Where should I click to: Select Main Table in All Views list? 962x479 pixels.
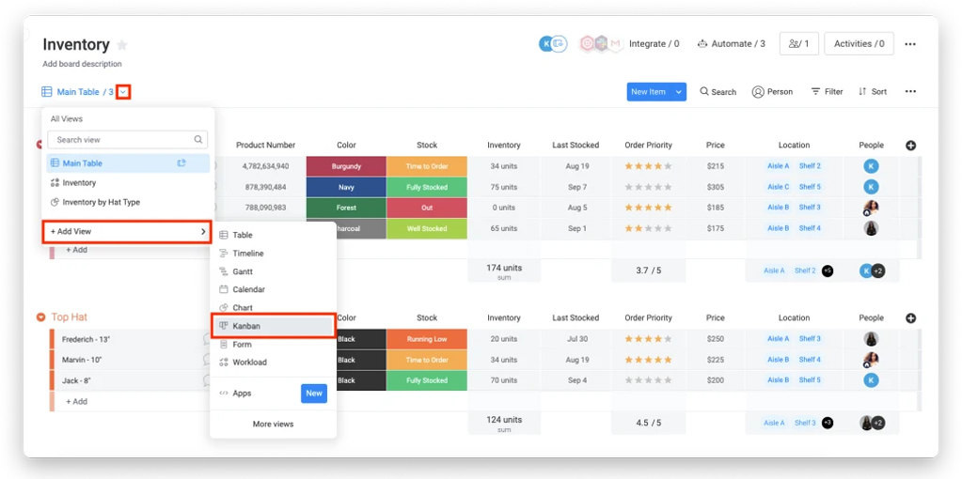point(128,162)
